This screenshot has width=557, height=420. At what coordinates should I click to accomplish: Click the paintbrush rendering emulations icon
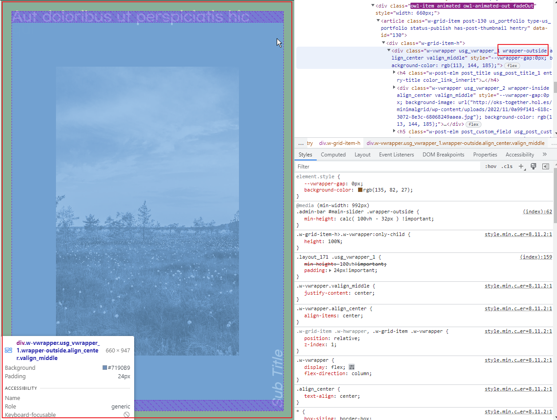(533, 166)
